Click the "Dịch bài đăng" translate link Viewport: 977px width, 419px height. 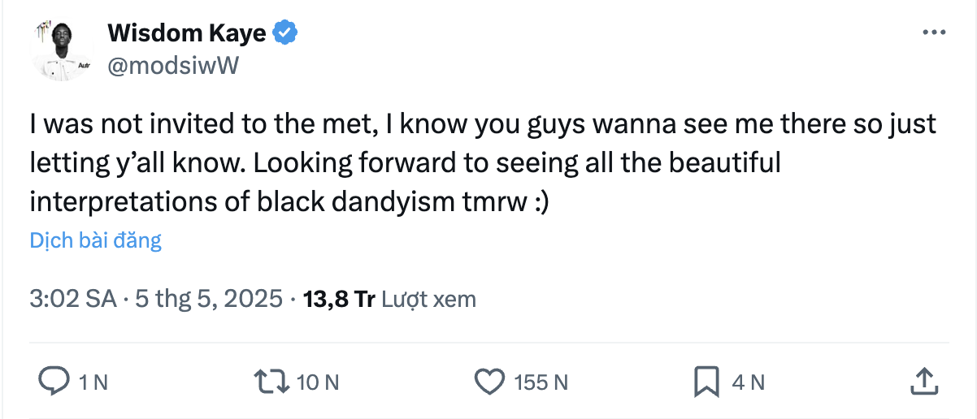point(96,240)
